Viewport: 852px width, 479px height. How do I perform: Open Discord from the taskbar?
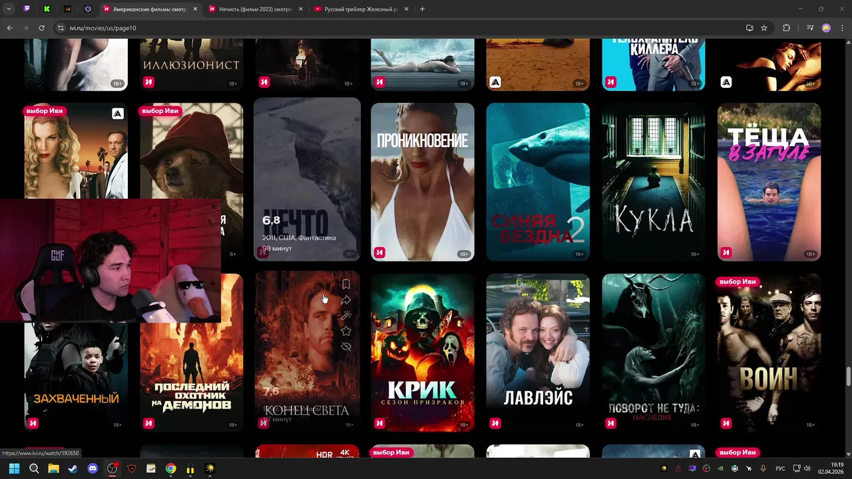click(x=93, y=468)
